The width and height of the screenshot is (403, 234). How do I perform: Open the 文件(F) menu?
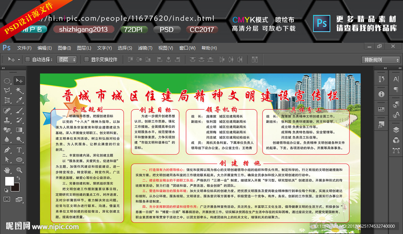tap(24, 48)
